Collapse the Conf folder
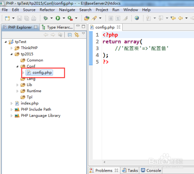Screen dimensions: 194x174 pyautogui.click(x=17, y=66)
